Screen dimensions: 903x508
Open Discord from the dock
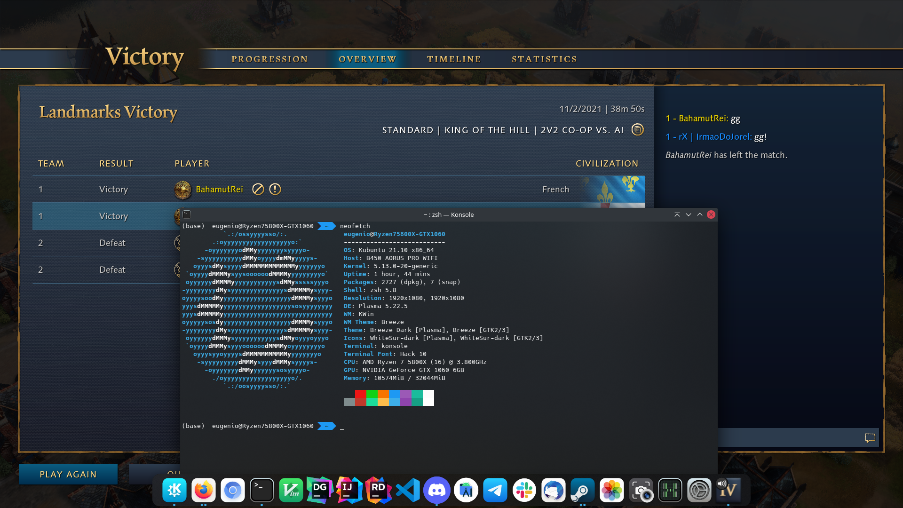(x=437, y=490)
